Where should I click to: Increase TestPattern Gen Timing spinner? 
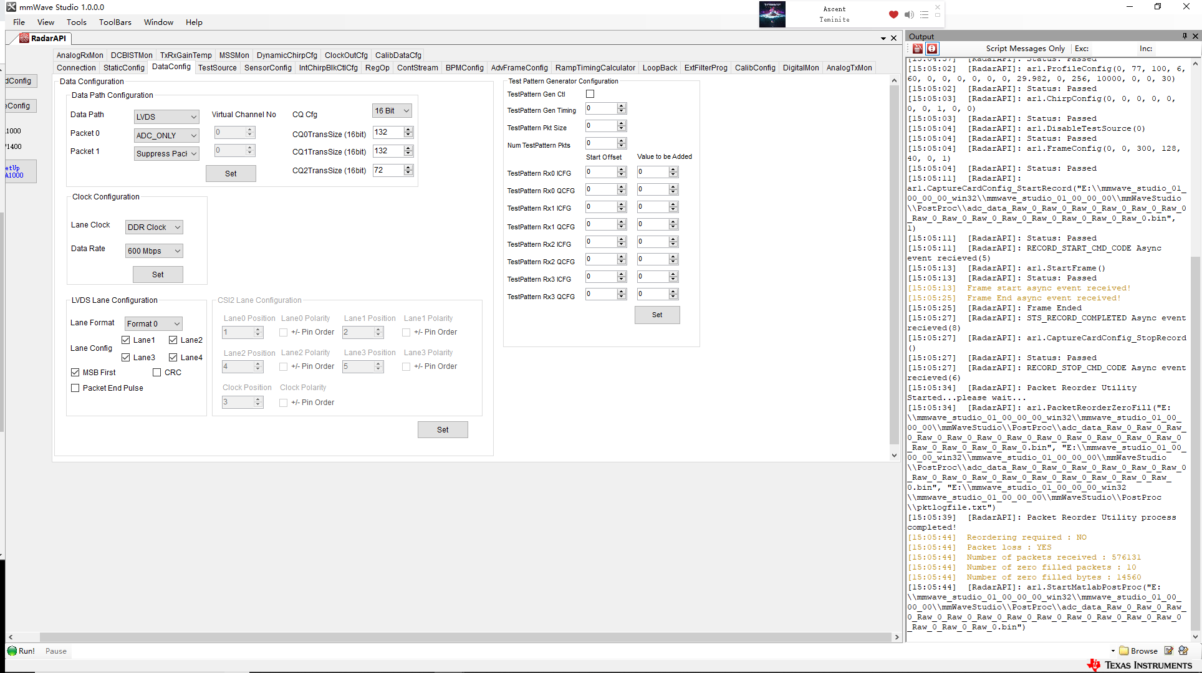622,106
